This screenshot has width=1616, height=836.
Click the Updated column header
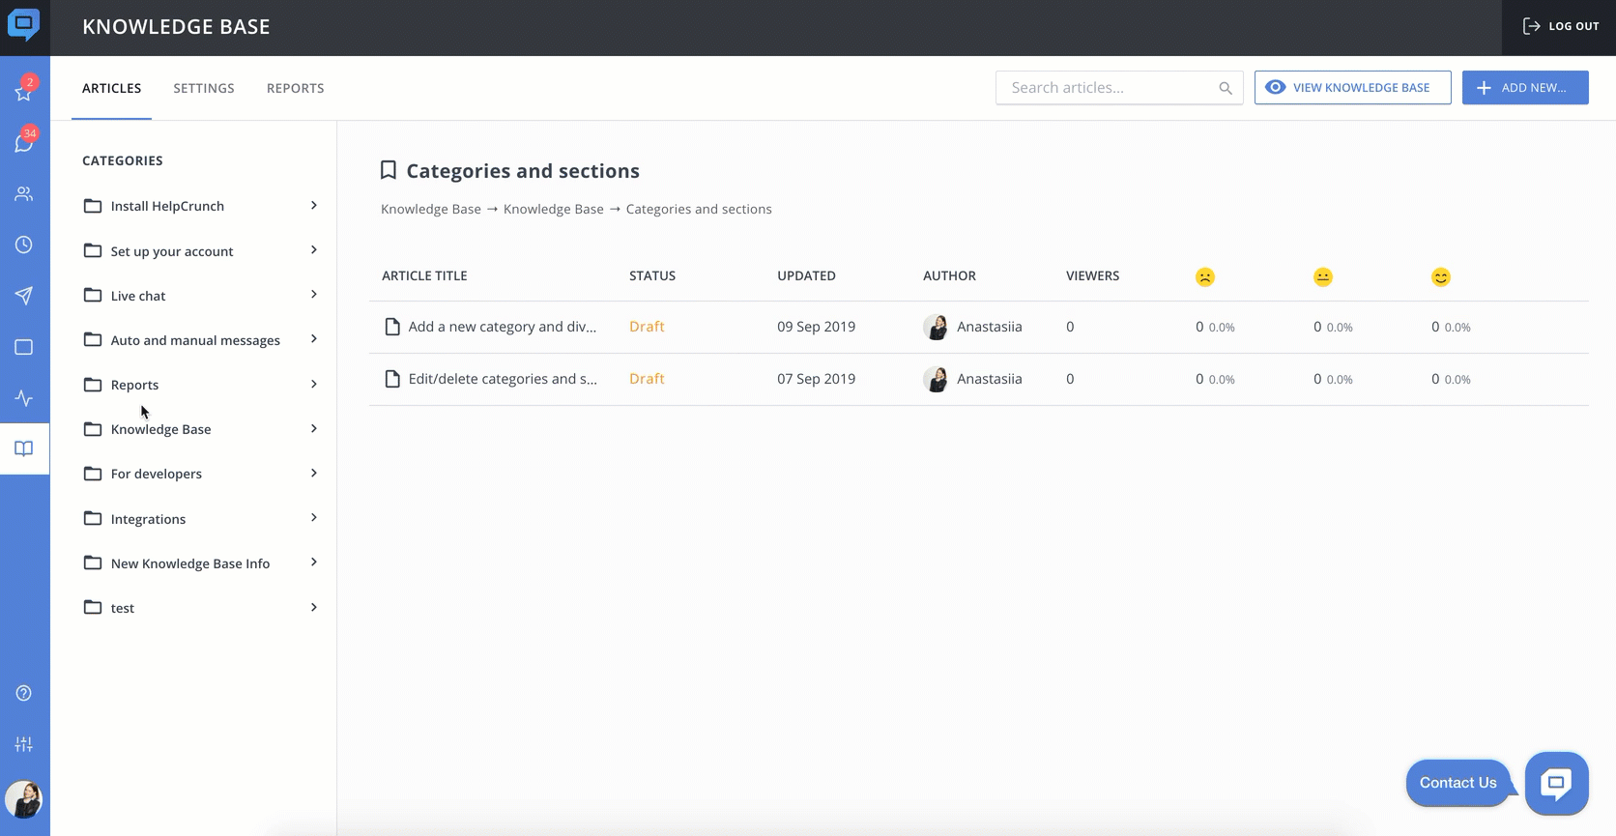(x=806, y=275)
